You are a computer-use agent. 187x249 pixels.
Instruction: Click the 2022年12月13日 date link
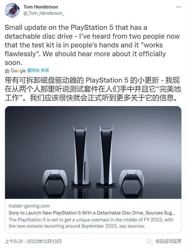(x=44, y=241)
